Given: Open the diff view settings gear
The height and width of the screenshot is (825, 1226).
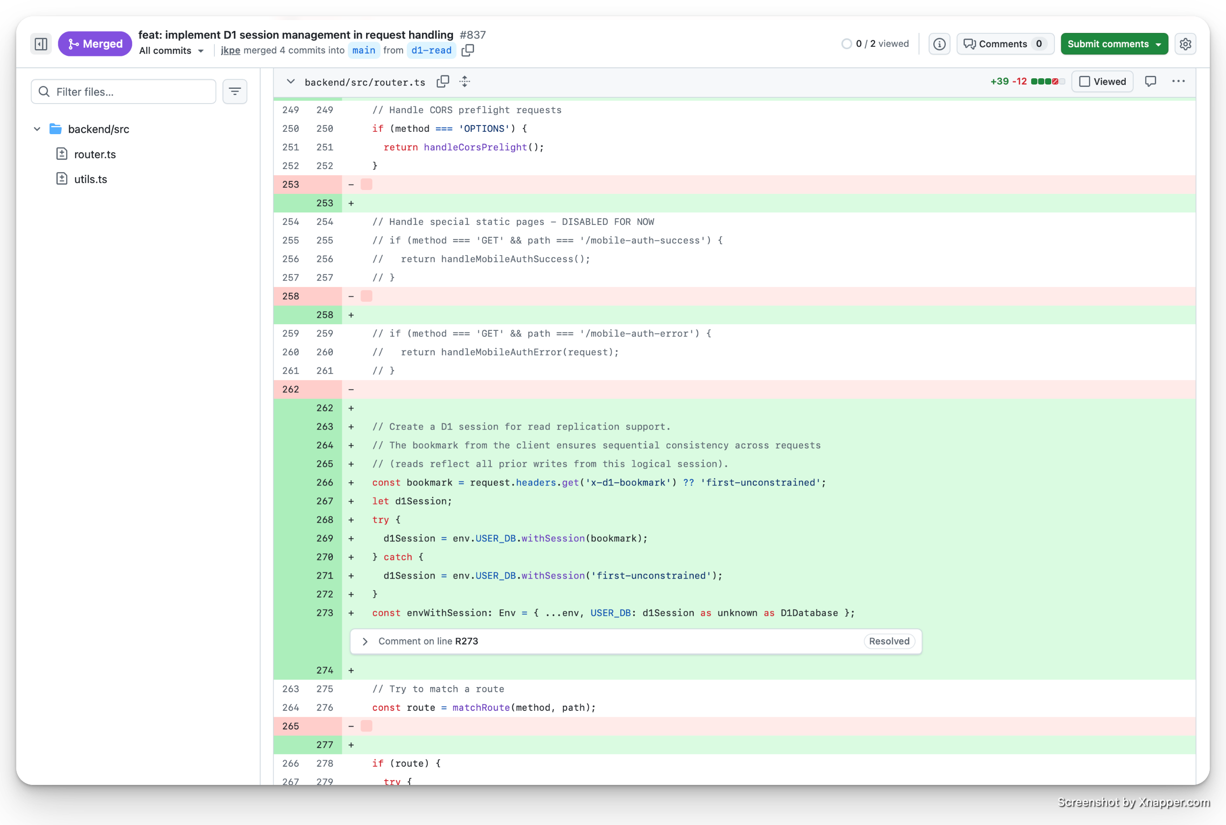Looking at the screenshot, I should [1185, 43].
